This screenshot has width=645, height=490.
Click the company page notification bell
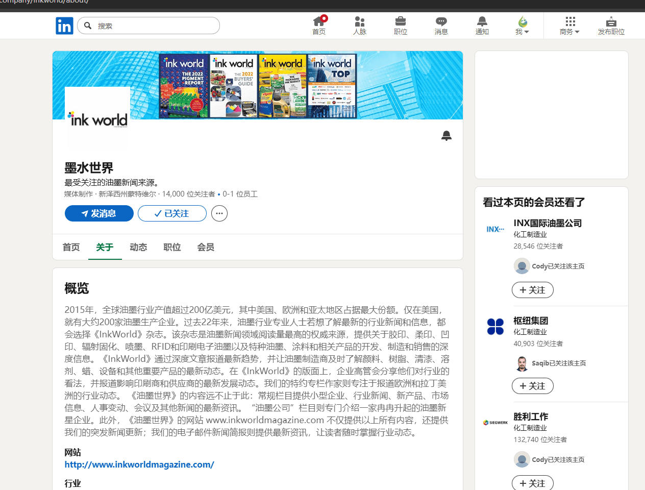point(446,136)
